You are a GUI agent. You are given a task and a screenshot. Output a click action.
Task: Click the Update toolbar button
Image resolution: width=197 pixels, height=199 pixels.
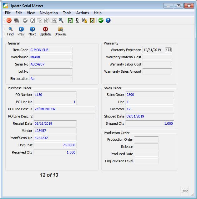tap(45, 31)
